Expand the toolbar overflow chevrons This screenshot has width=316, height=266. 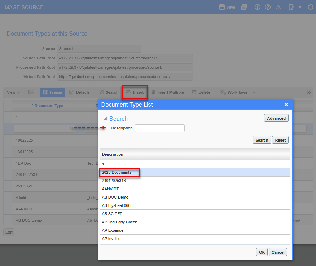pos(309,92)
